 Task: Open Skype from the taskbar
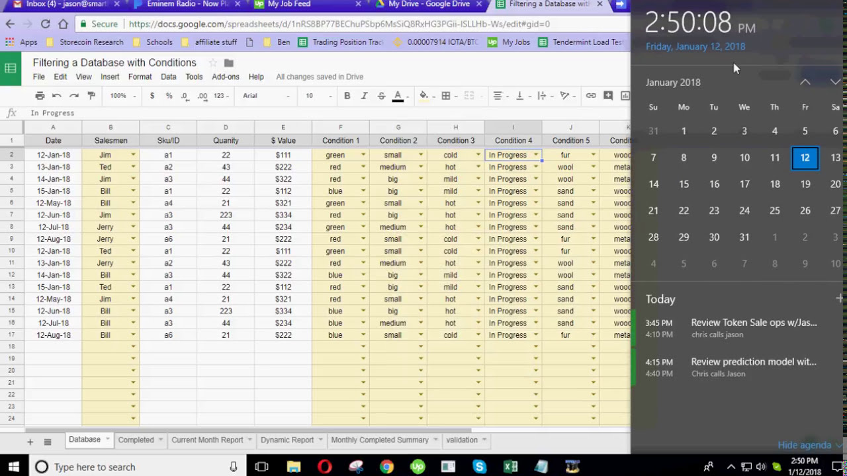[x=479, y=467]
